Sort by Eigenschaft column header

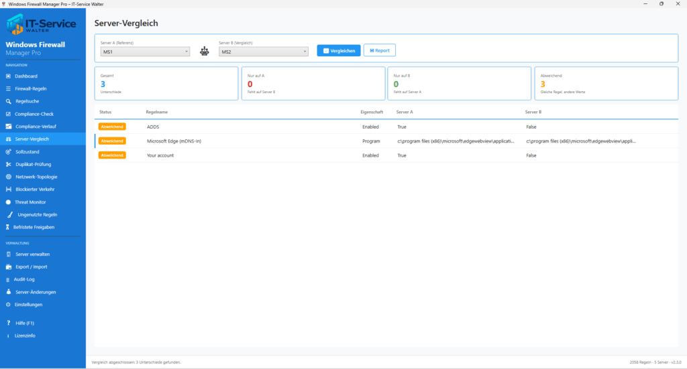click(x=372, y=113)
